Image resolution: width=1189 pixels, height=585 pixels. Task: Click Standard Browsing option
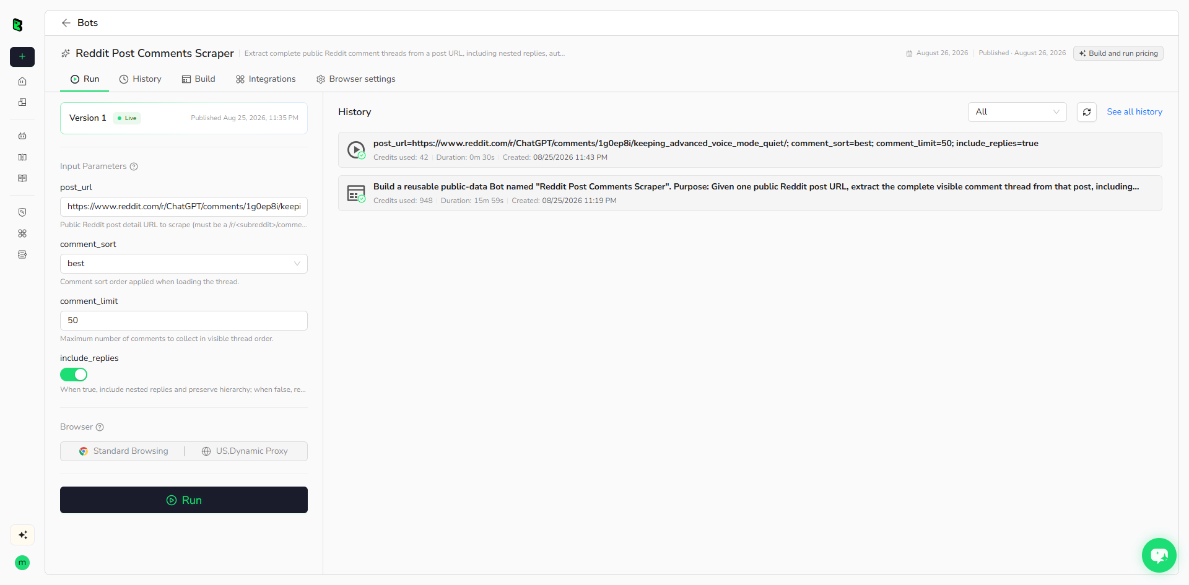124,451
